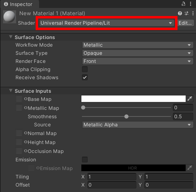Click the Normal Map texture slot box
This screenshot has height=192, width=196.
19,133
